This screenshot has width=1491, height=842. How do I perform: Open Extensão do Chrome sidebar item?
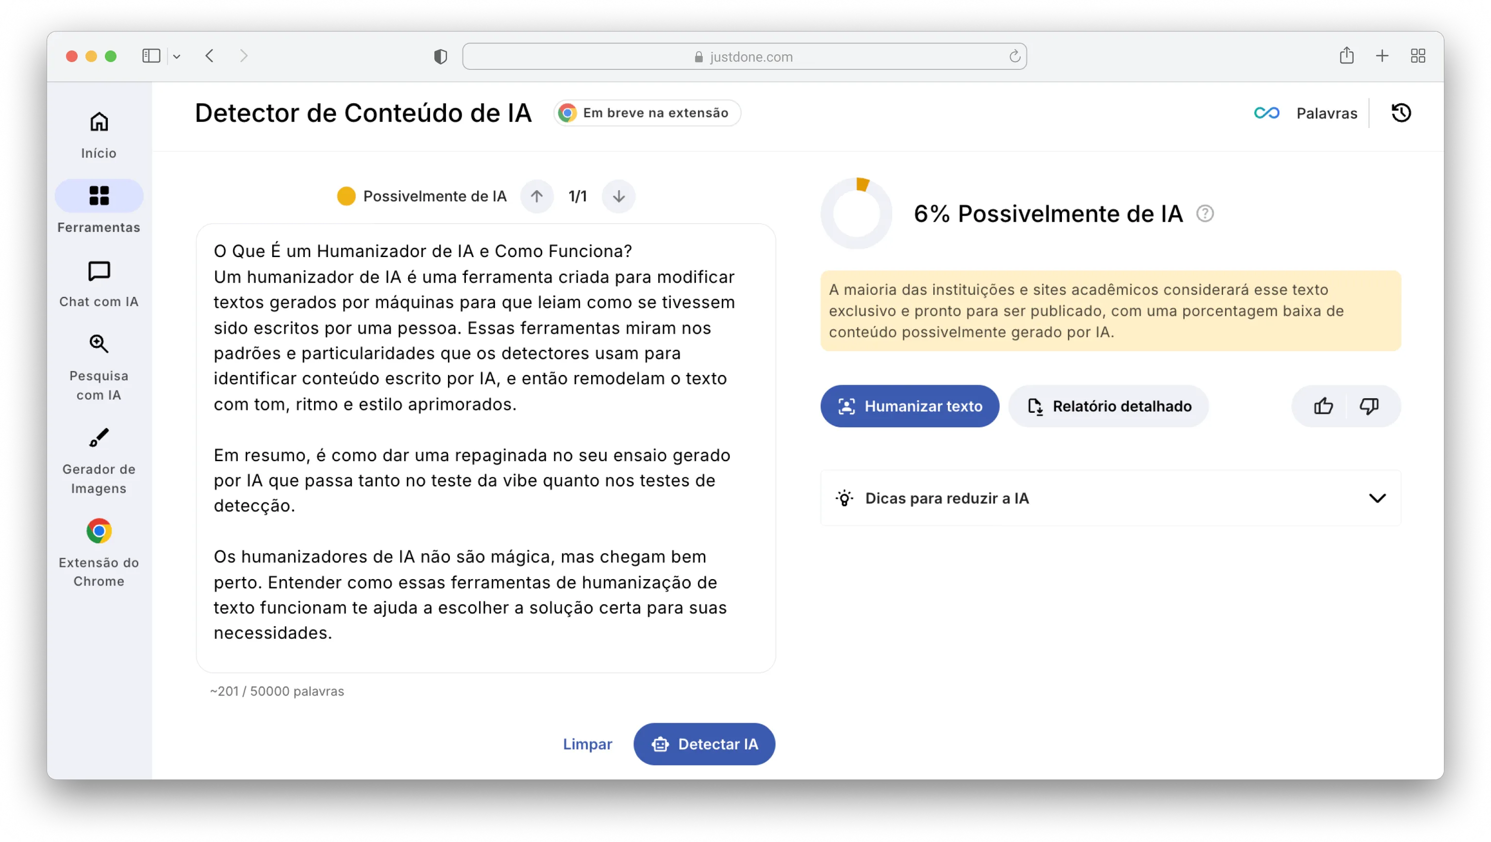(99, 552)
